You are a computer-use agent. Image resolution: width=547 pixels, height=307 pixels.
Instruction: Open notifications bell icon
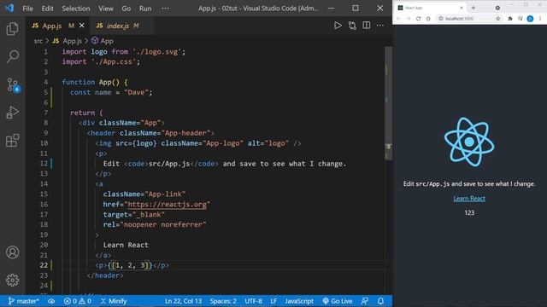pyautogui.click(x=380, y=301)
